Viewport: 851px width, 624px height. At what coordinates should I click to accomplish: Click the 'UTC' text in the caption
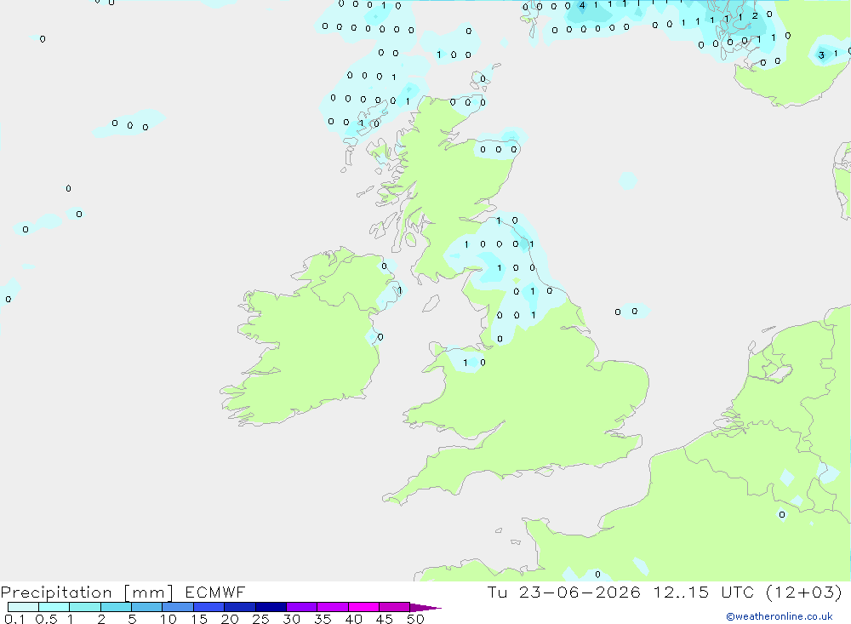[738, 592]
